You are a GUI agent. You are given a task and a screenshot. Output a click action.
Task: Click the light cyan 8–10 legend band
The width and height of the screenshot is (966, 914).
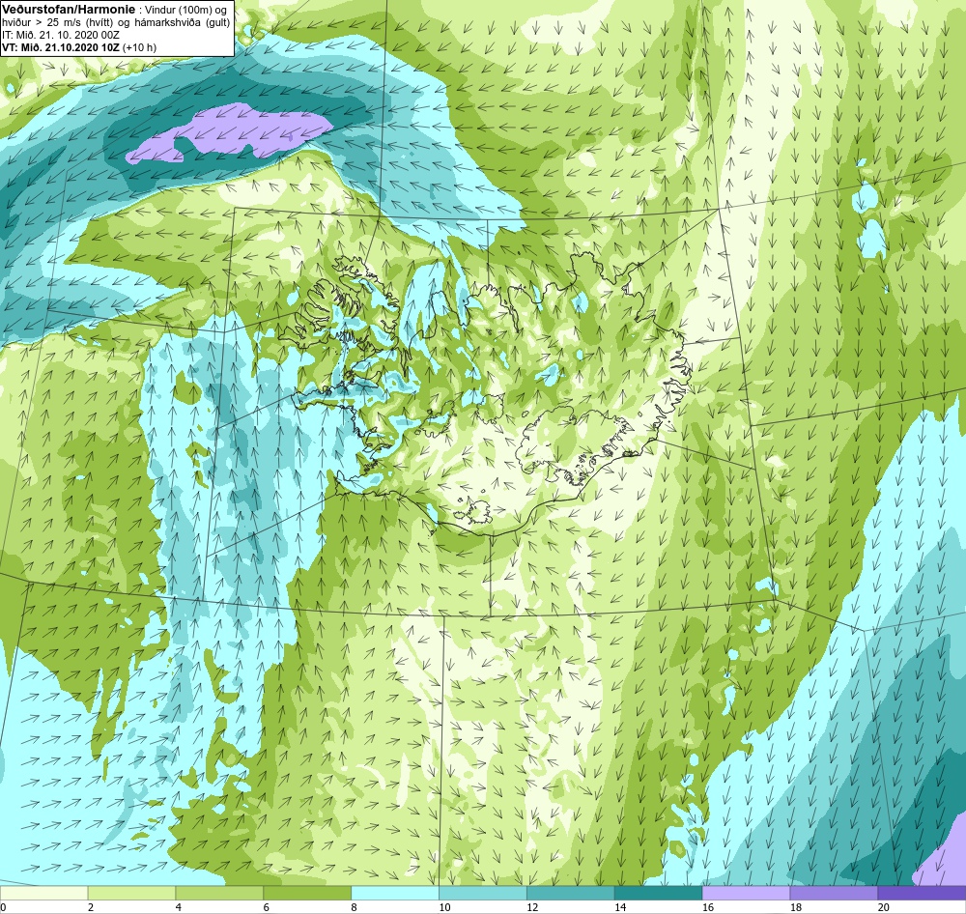(x=395, y=893)
